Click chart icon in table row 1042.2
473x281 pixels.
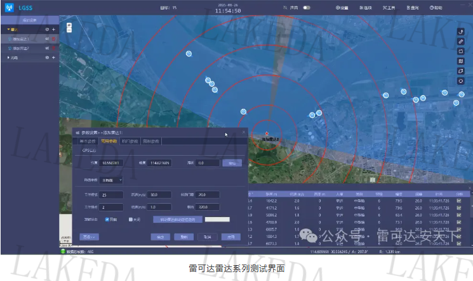click(459, 201)
